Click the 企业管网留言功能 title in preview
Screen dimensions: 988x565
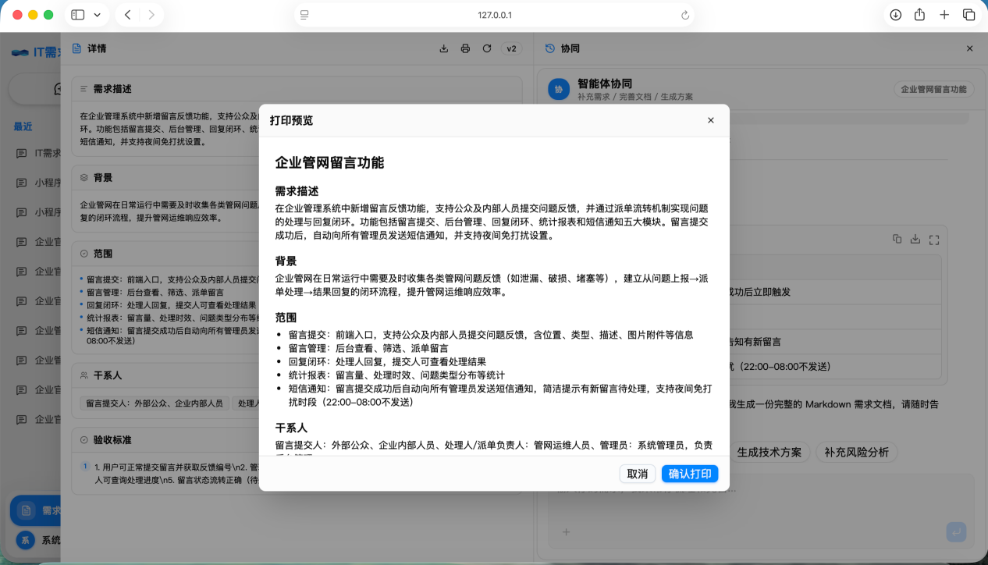tap(329, 162)
